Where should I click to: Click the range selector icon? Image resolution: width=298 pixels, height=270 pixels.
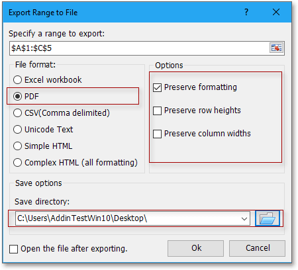tap(276, 48)
